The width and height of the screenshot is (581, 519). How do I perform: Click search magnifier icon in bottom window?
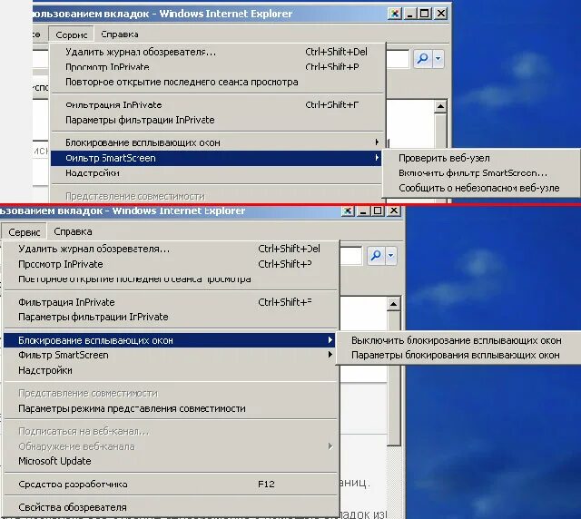(376, 256)
